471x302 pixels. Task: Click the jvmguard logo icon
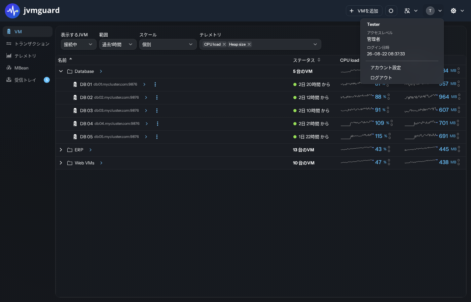[12, 11]
